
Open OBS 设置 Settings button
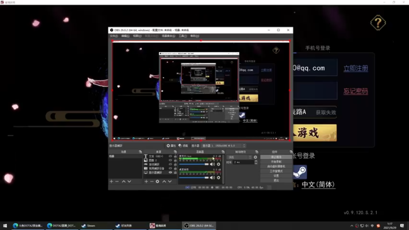click(276, 176)
